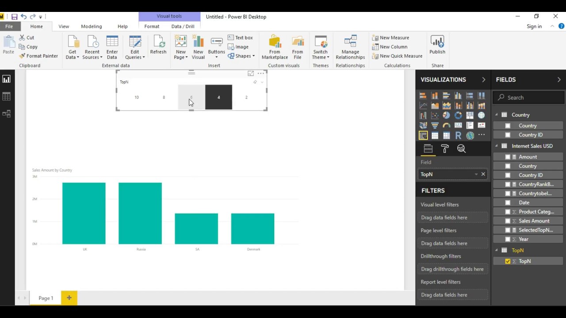This screenshot has height=318, width=566.
Task: Click New Measure
Action: pyautogui.click(x=390, y=38)
